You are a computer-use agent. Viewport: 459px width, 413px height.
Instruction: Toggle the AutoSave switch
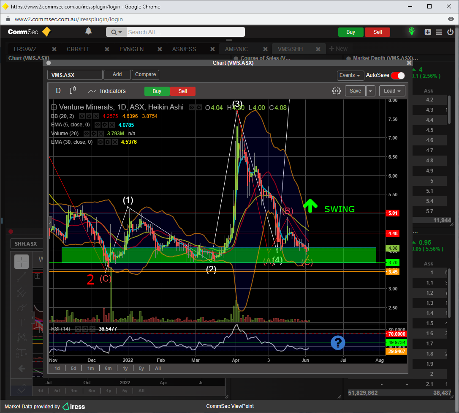click(x=398, y=75)
